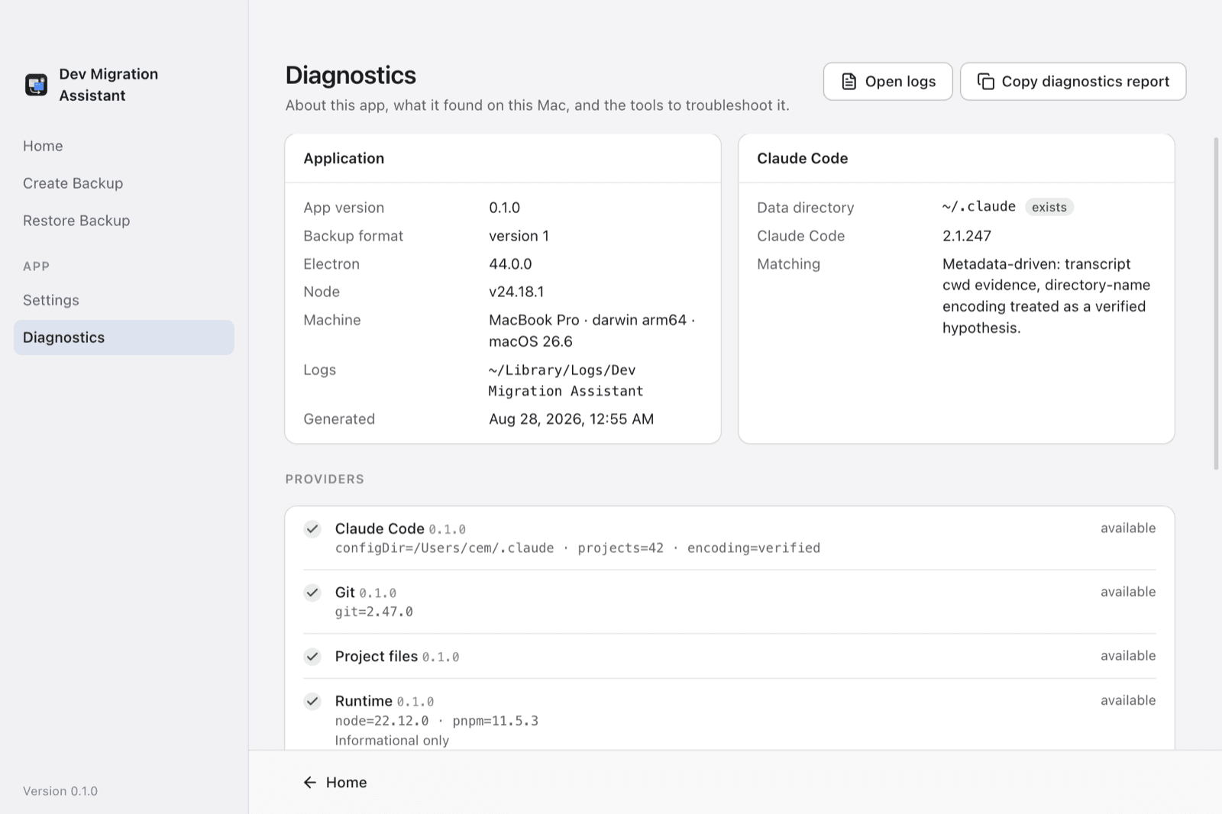Go to Create Backup in the sidebar
1222x814 pixels.
coord(124,183)
